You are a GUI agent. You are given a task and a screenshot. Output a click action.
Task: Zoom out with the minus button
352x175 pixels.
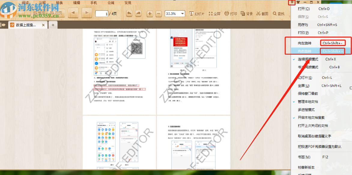coord(159,14)
